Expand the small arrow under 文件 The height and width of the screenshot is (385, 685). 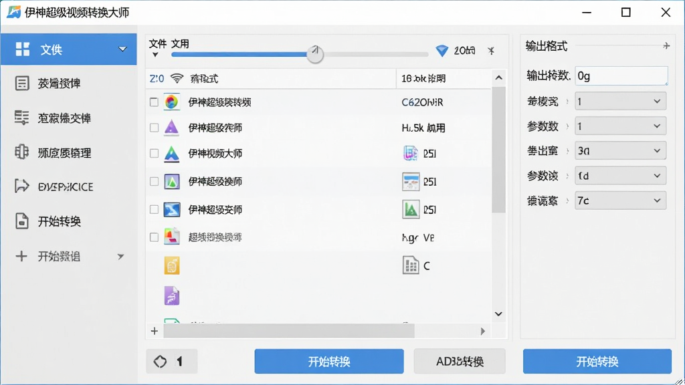(x=155, y=55)
